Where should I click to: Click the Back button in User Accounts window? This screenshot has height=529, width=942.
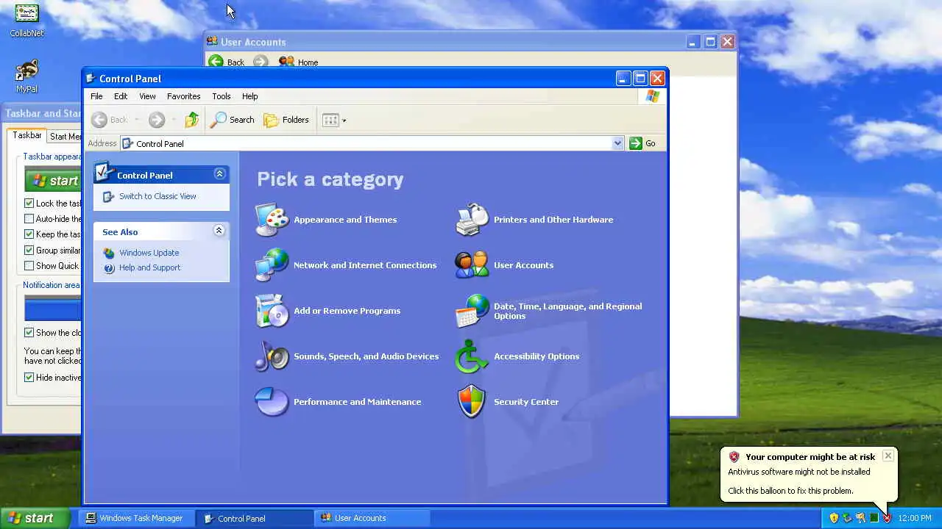[227, 62]
